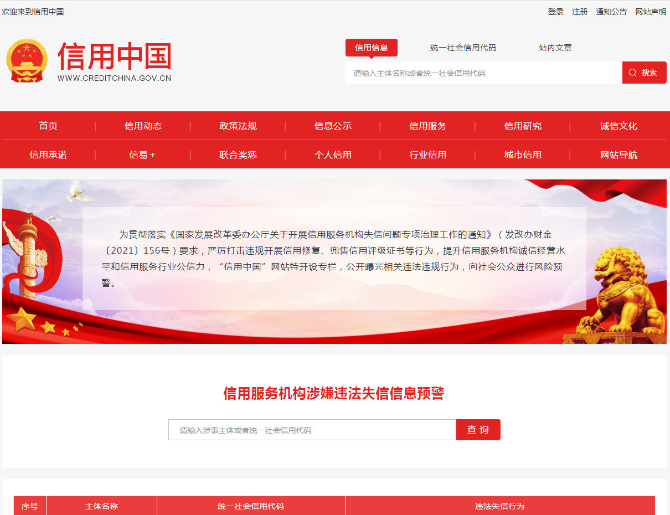This screenshot has height=515, width=670.
Task: Click the 涉事主体 query input field
Action: (x=312, y=430)
